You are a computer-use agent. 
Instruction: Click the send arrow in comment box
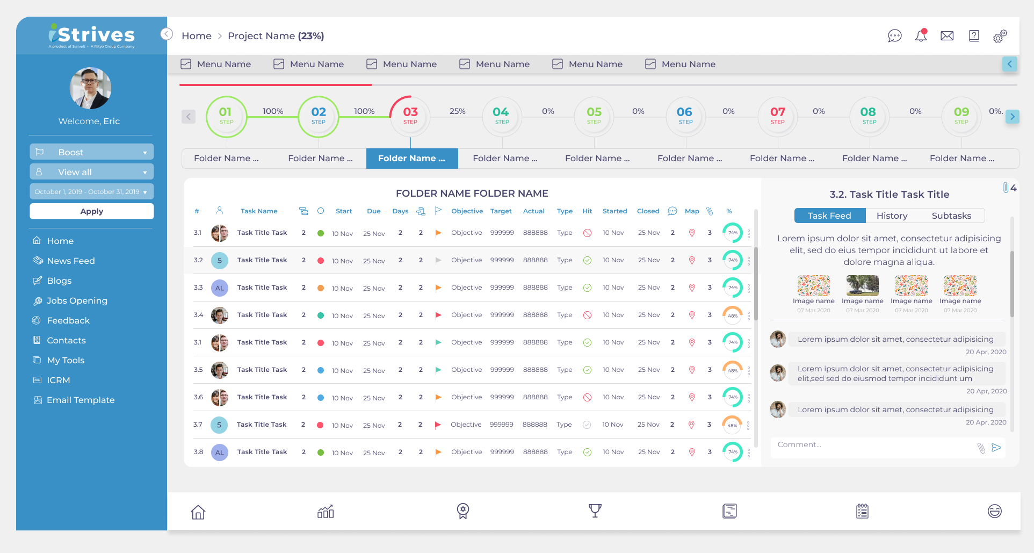click(x=996, y=448)
